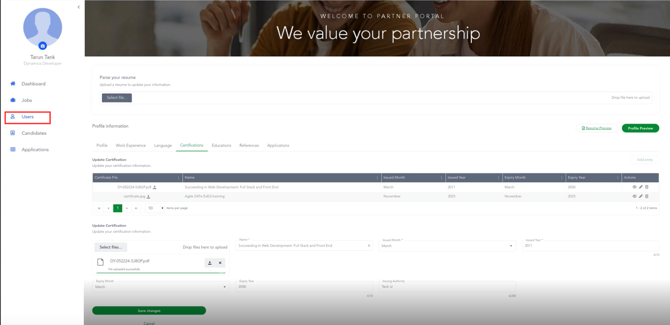The height and width of the screenshot is (325, 670).
Task: Go to the next page of certifications
Action: click(127, 208)
